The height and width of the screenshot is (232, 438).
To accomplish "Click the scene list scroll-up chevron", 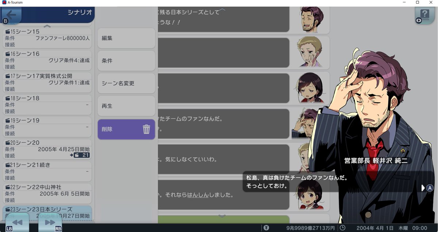I will tap(47, 26).
